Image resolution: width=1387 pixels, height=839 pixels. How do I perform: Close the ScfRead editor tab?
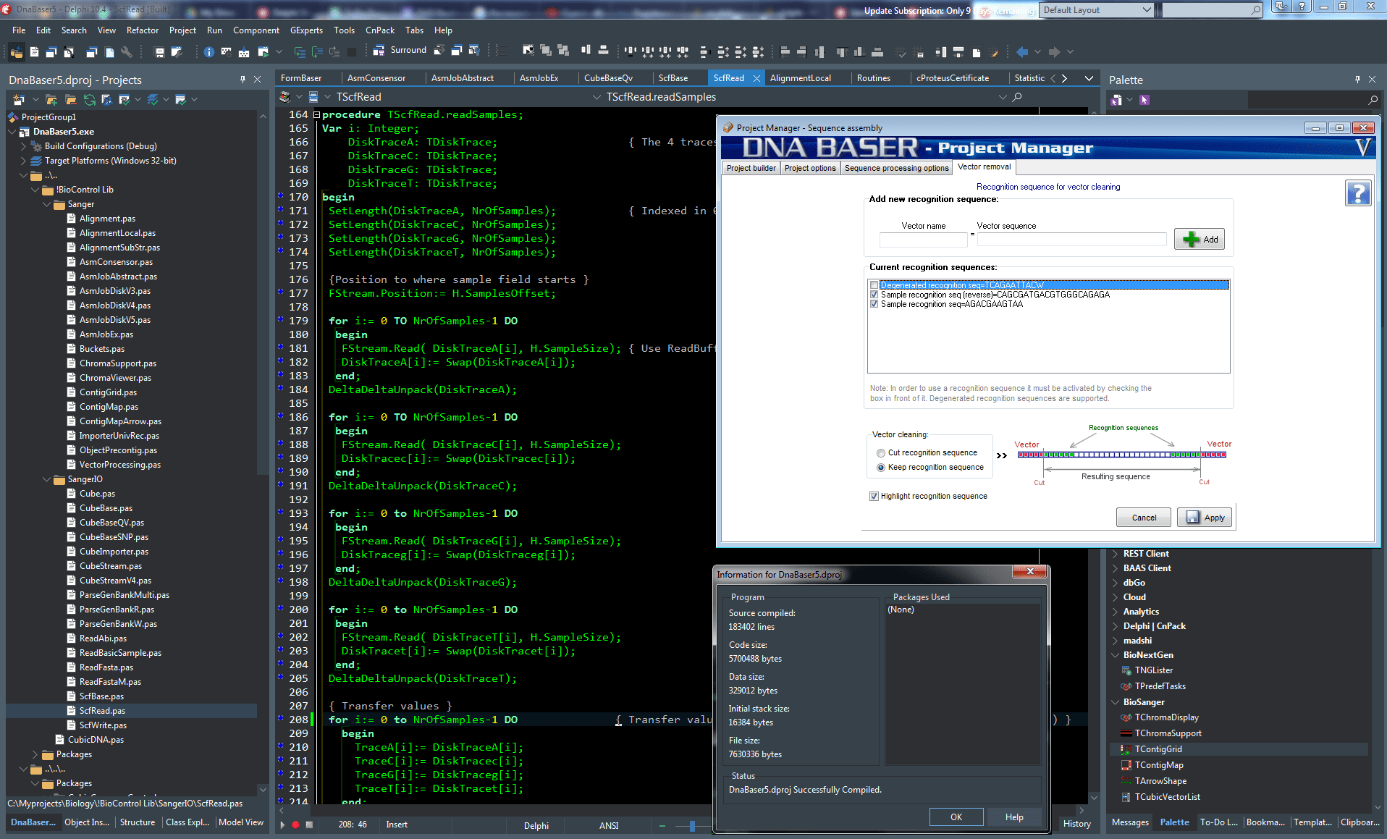click(756, 78)
